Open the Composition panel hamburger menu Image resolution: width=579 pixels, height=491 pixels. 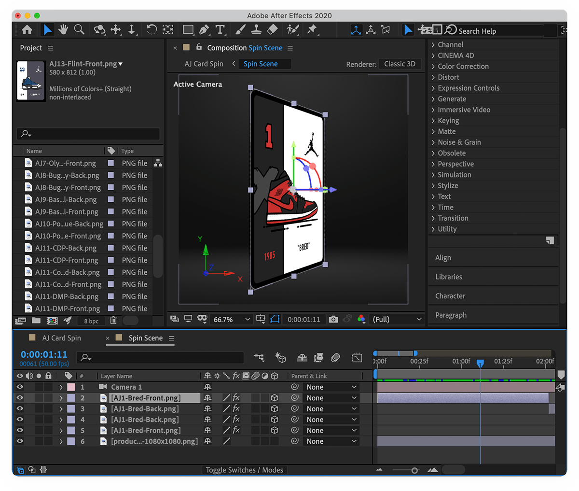(290, 48)
